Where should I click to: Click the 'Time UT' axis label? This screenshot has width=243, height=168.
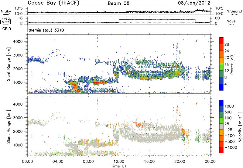(119, 166)
